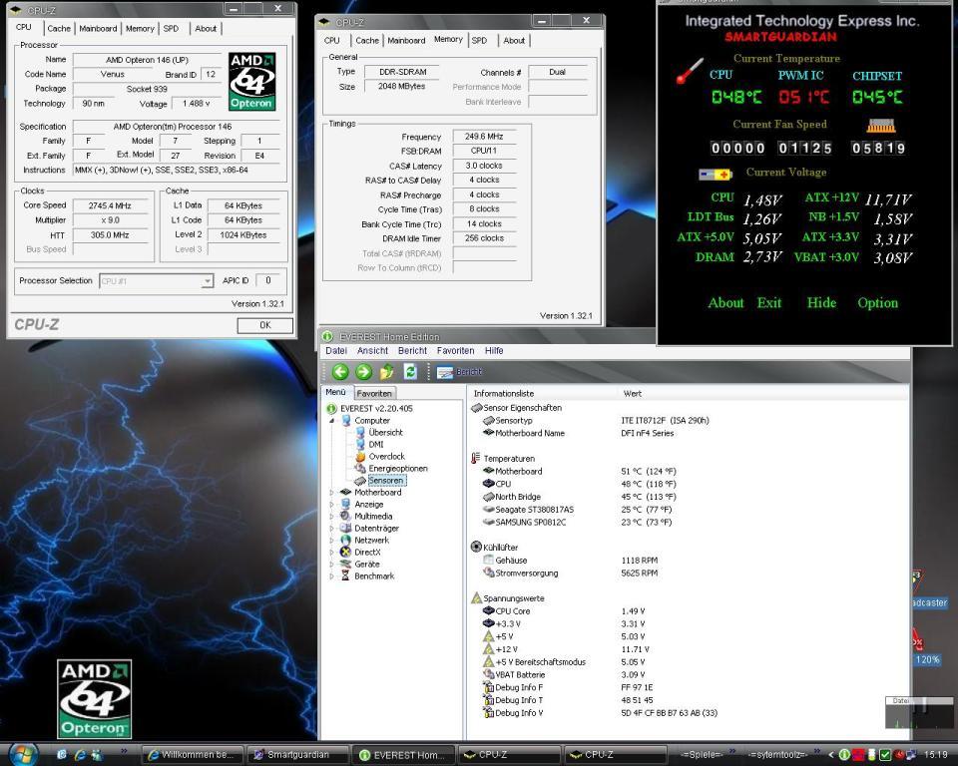Click the folder Up icon in EVEREST toolbar
This screenshot has height=766, width=958.
coord(387,371)
